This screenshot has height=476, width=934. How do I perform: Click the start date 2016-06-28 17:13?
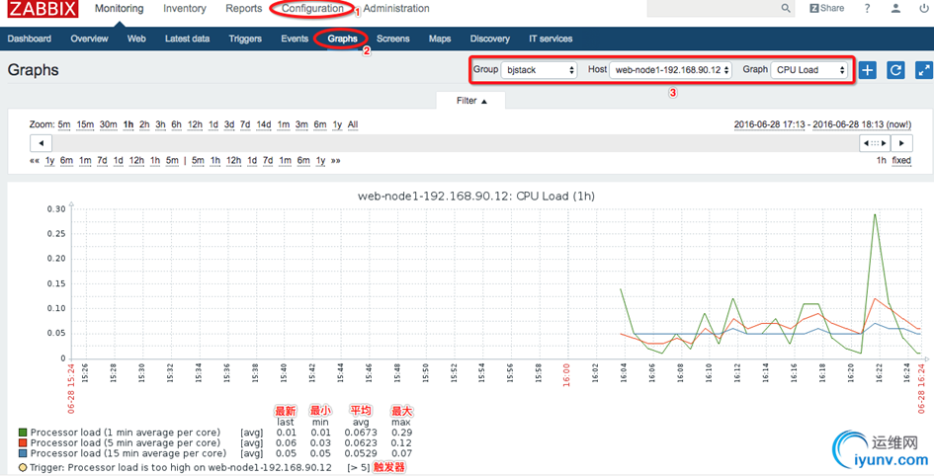770,125
